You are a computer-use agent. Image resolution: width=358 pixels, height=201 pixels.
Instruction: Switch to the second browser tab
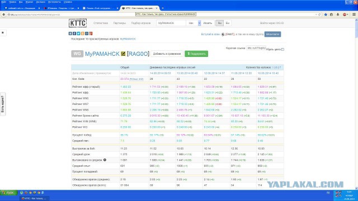click(61, 8)
